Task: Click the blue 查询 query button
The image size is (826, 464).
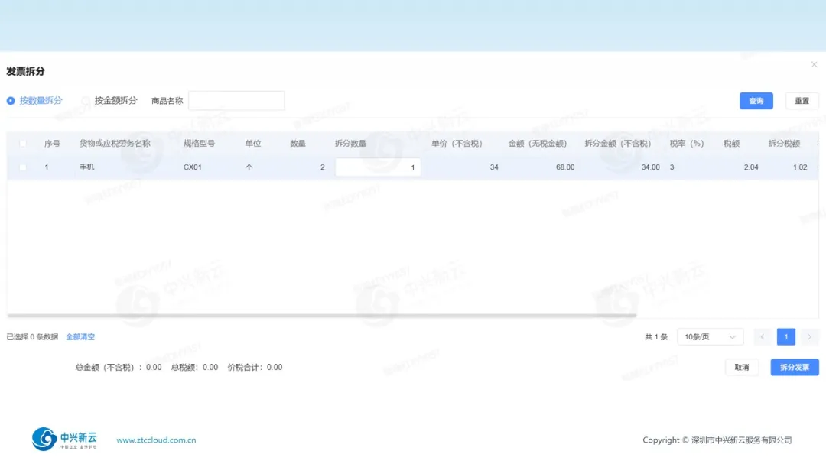Action: tap(756, 101)
